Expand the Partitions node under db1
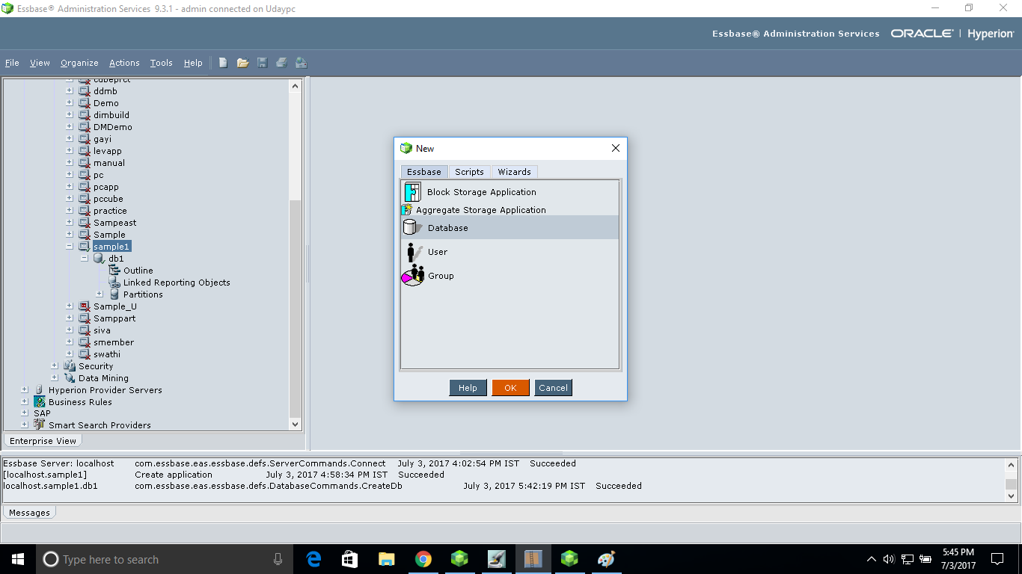The width and height of the screenshot is (1022, 574). click(x=100, y=294)
